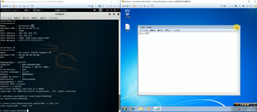Toggle Unity mode icon in the Windows 7 VMware toolbar
257x112 pixels.
pos(152,6)
